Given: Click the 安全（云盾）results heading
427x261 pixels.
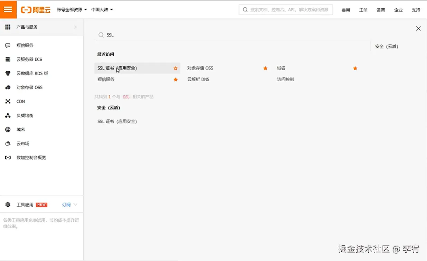Looking at the screenshot, I should pos(109,108).
